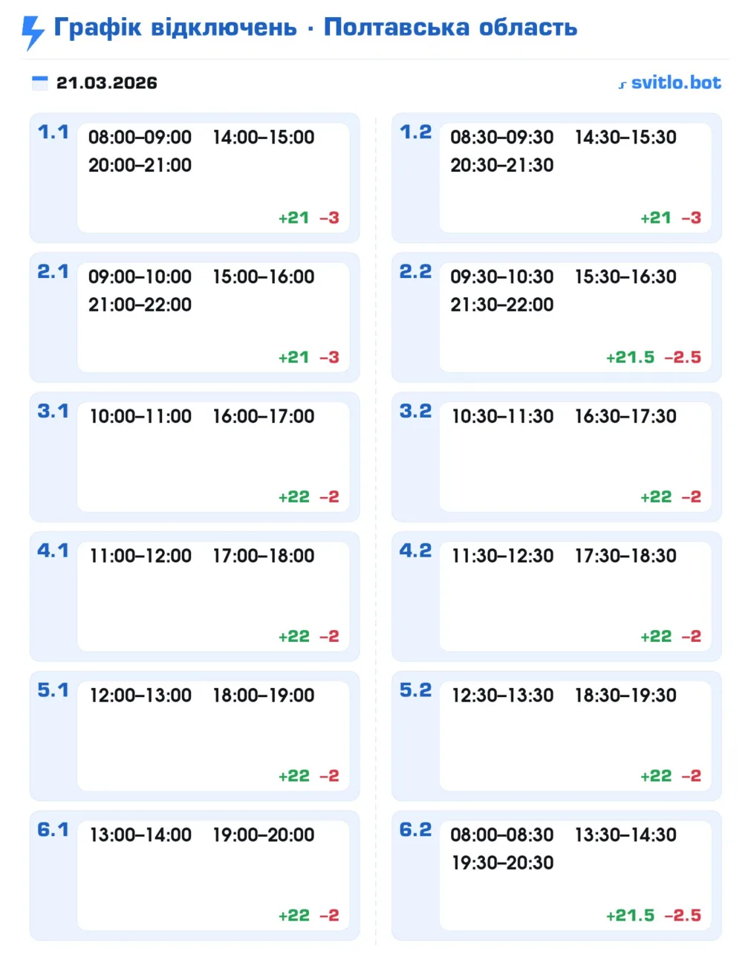Click the 21:30–22:00 outage slot
This screenshot has height=966, width=751.
point(501,305)
